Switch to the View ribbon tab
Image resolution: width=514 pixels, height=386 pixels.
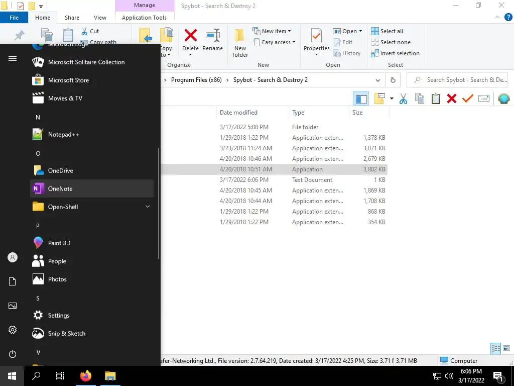click(x=100, y=18)
